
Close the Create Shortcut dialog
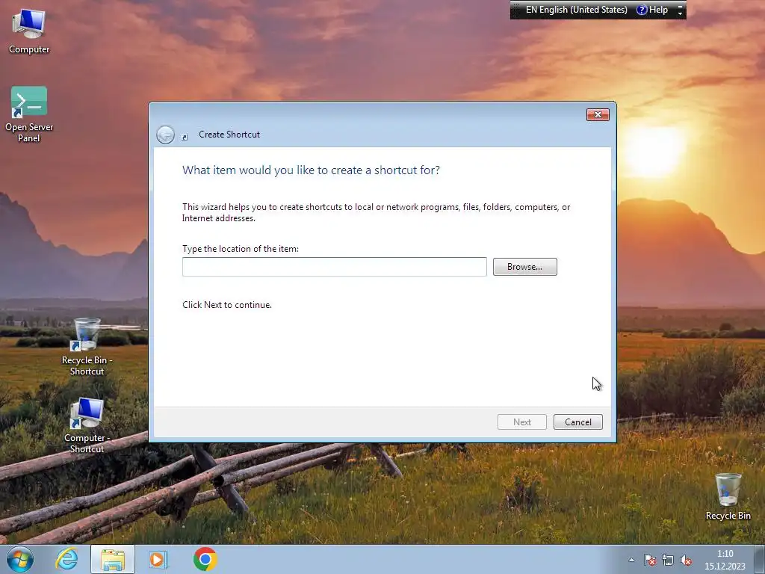tap(598, 114)
